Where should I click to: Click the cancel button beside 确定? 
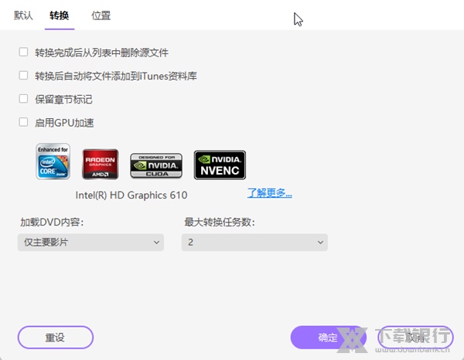[415, 338]
